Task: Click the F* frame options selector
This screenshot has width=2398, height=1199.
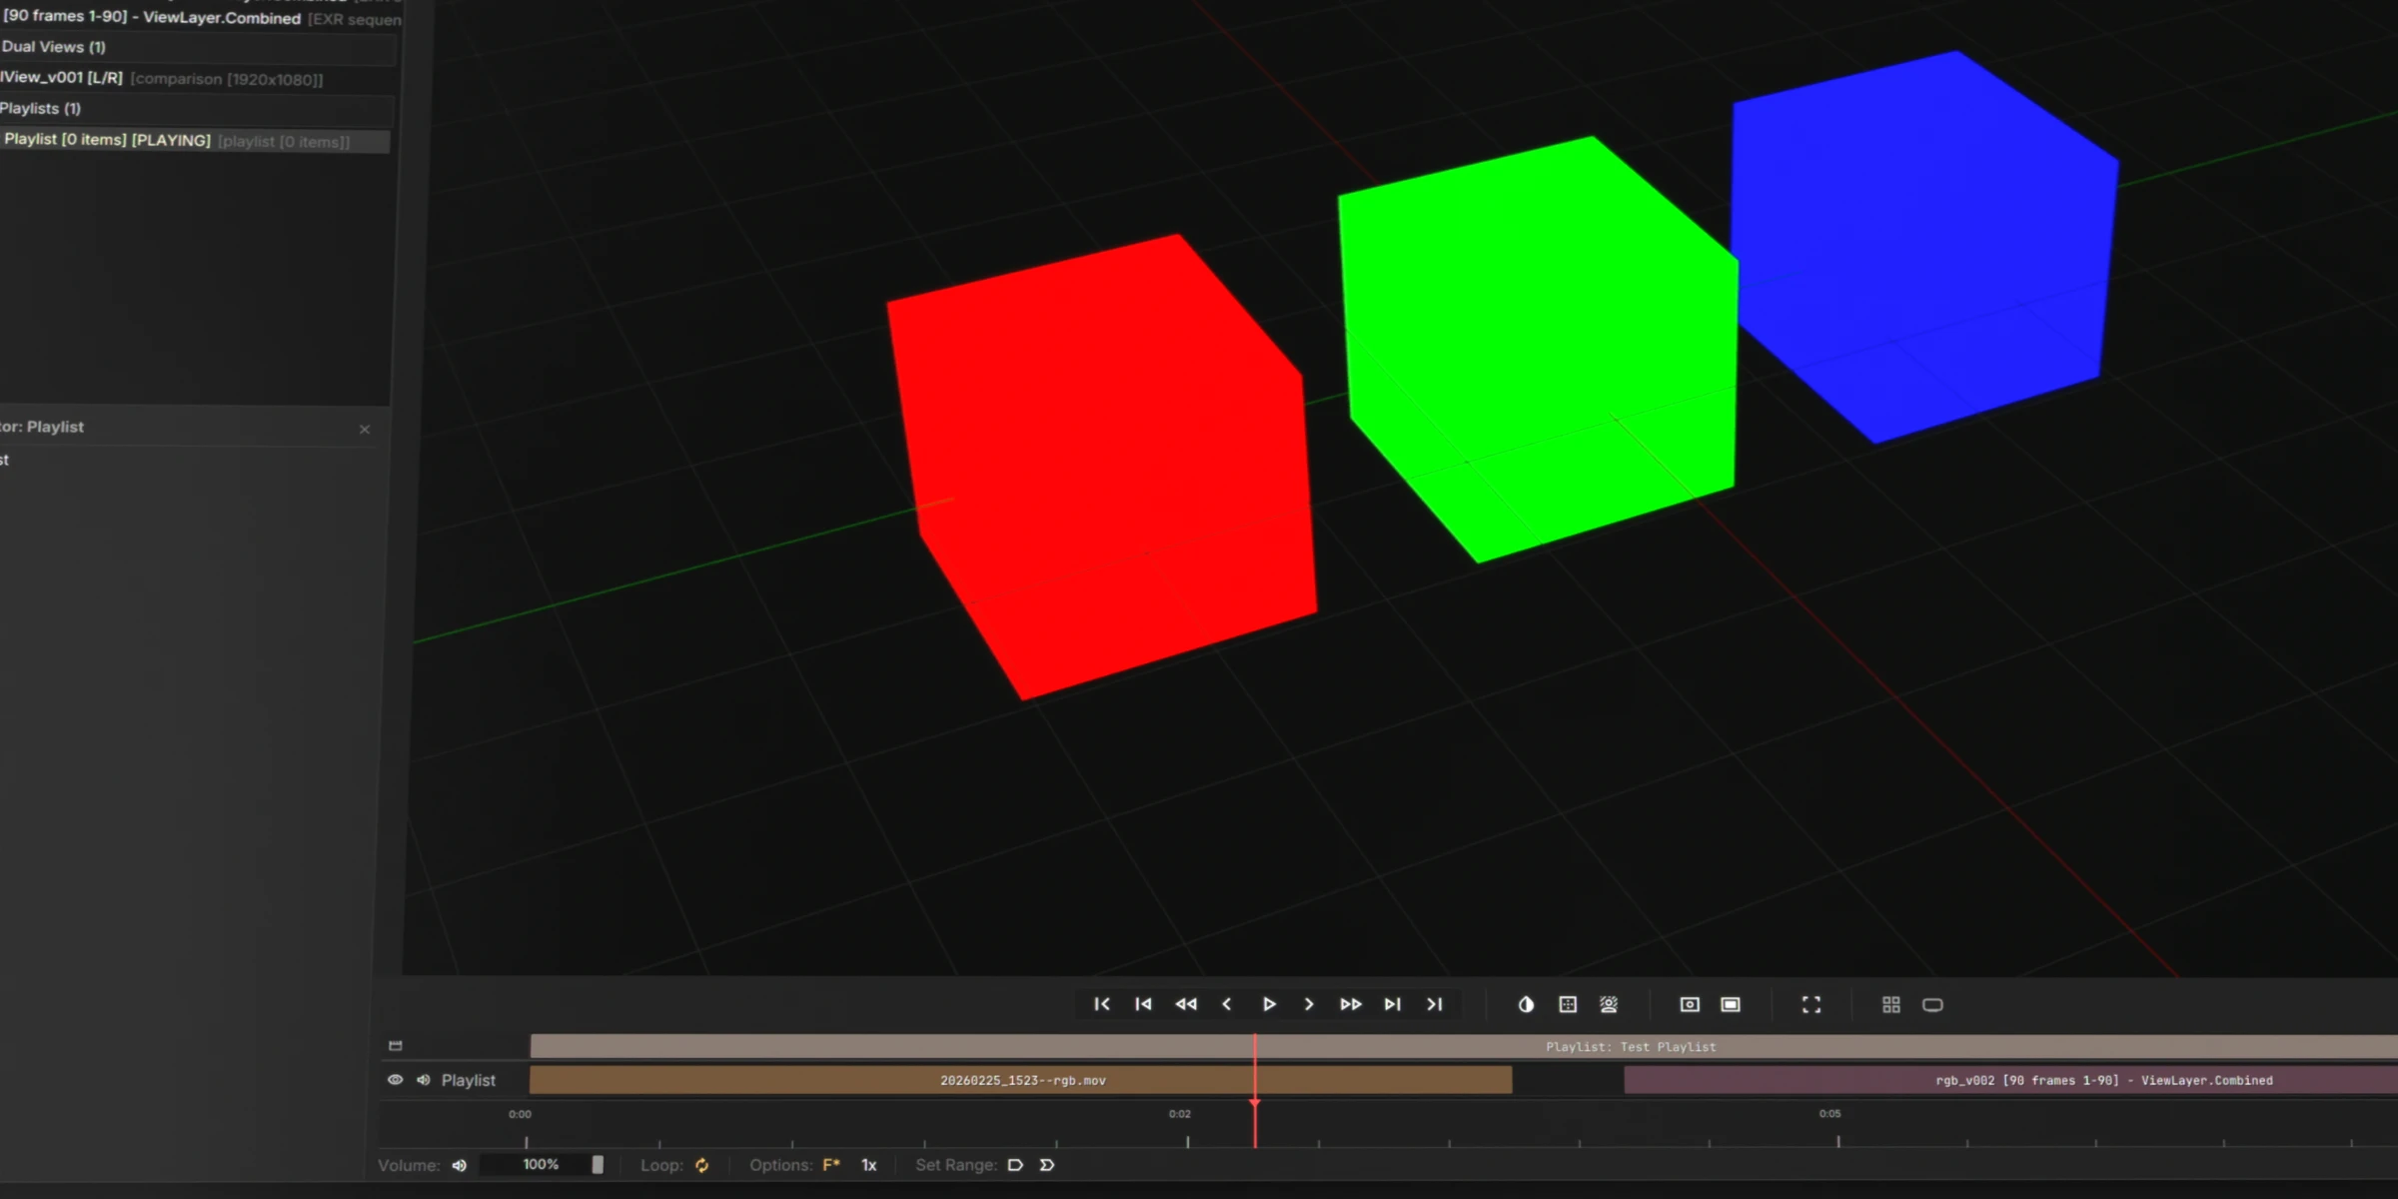Action: point(830,1165)
